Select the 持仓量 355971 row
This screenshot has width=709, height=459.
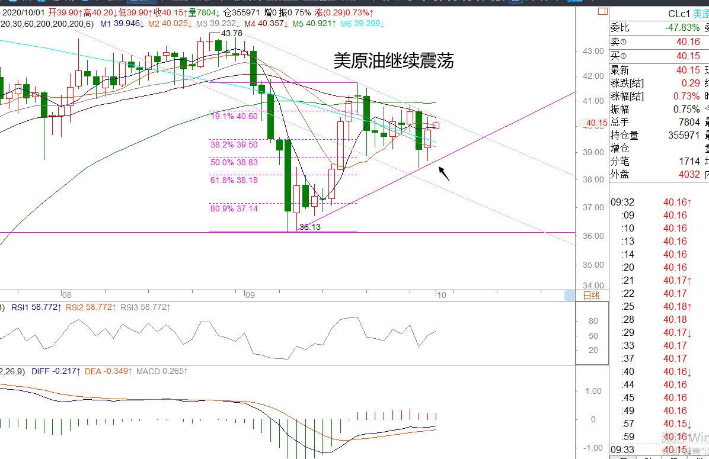(x=659, y=135)
